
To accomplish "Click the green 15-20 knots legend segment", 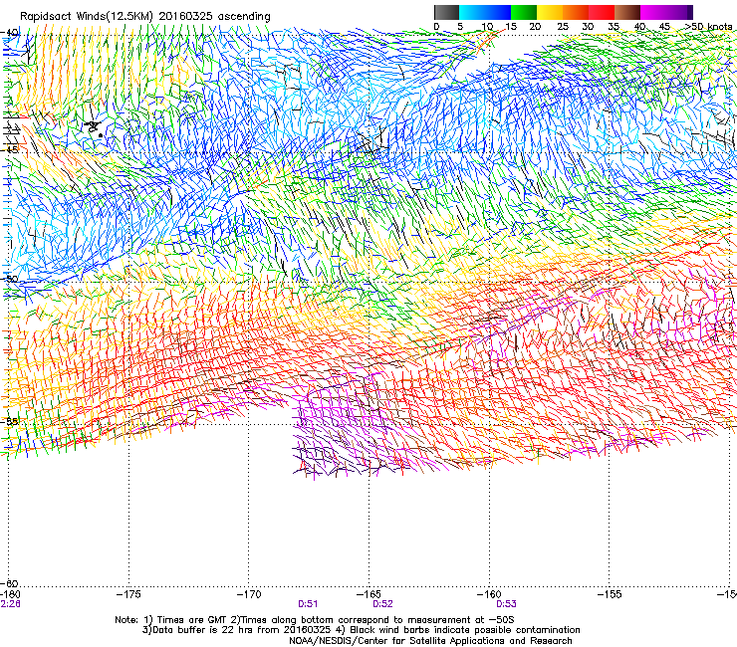I will pyautogui.click(x=524, y=12).
